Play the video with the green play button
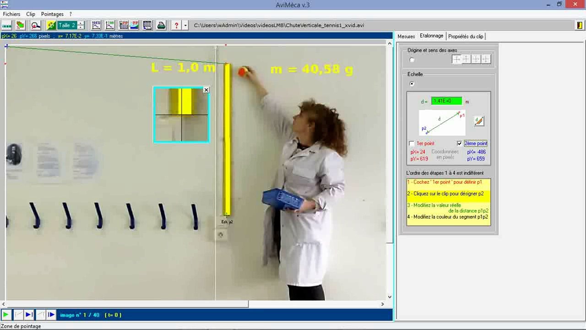The width and height of the screenshot is (586, 330). coord(6,314)
